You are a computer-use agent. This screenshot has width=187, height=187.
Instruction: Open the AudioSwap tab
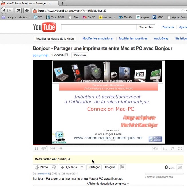tap(161, 38)
